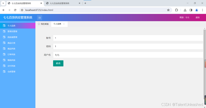This screenshot has width=206, height=108.
Task: Click 退出 to log out
Action: 198,18
